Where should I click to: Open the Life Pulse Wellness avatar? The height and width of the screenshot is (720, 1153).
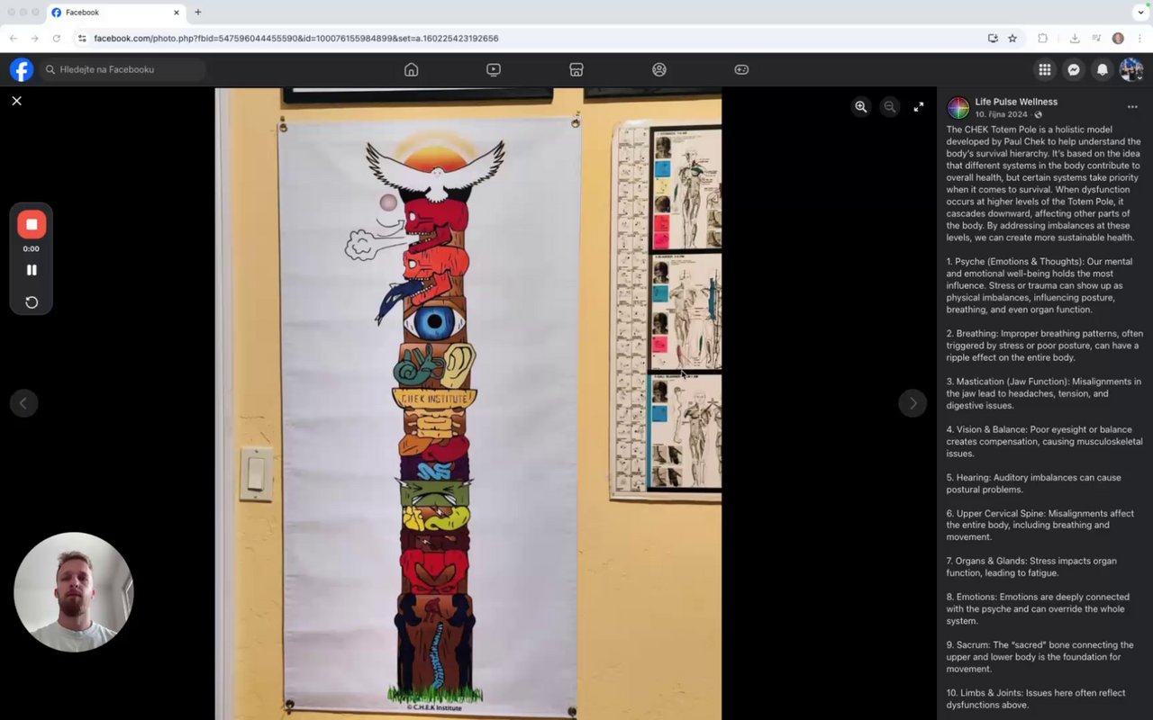tap(958, 108)
